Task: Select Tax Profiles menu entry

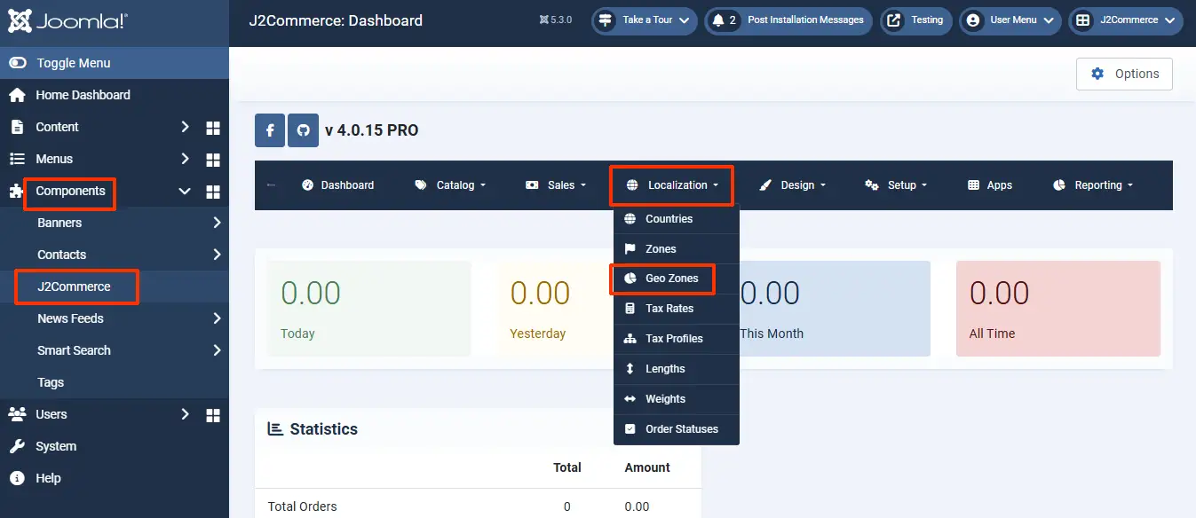Action: tap(677, 339)
